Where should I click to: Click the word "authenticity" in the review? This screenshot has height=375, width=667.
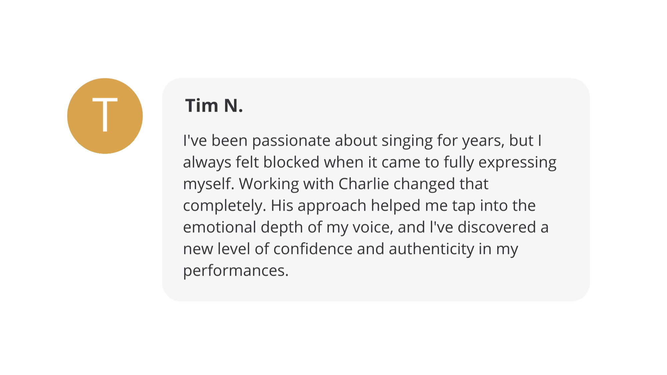[431, 249]
